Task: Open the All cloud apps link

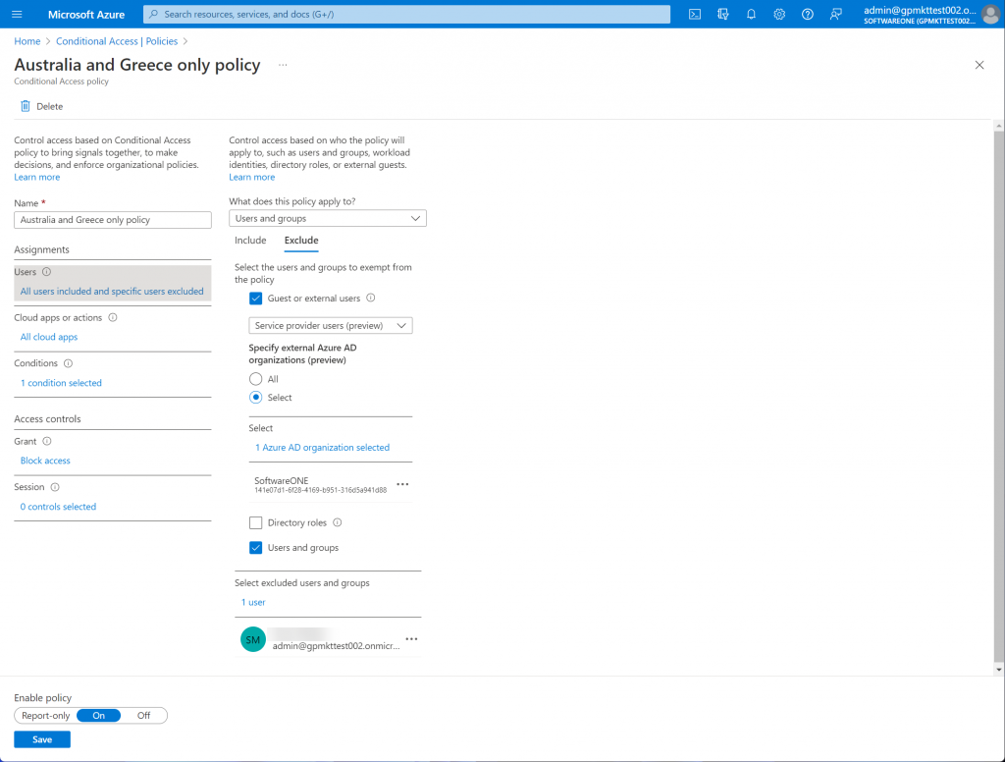Action: pyautogui.click(x=49, y=337)
